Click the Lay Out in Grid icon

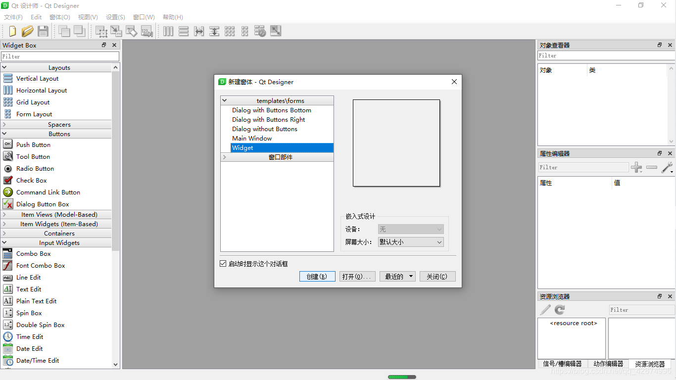pyautogui.click(x=230, y=31)
